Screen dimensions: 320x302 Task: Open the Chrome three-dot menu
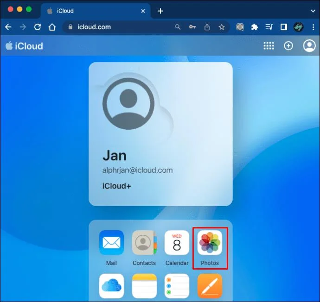point(313,27)
